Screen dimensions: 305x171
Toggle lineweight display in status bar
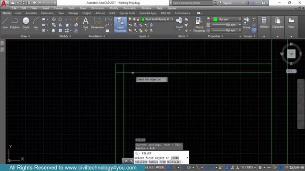tap(221, 167)
